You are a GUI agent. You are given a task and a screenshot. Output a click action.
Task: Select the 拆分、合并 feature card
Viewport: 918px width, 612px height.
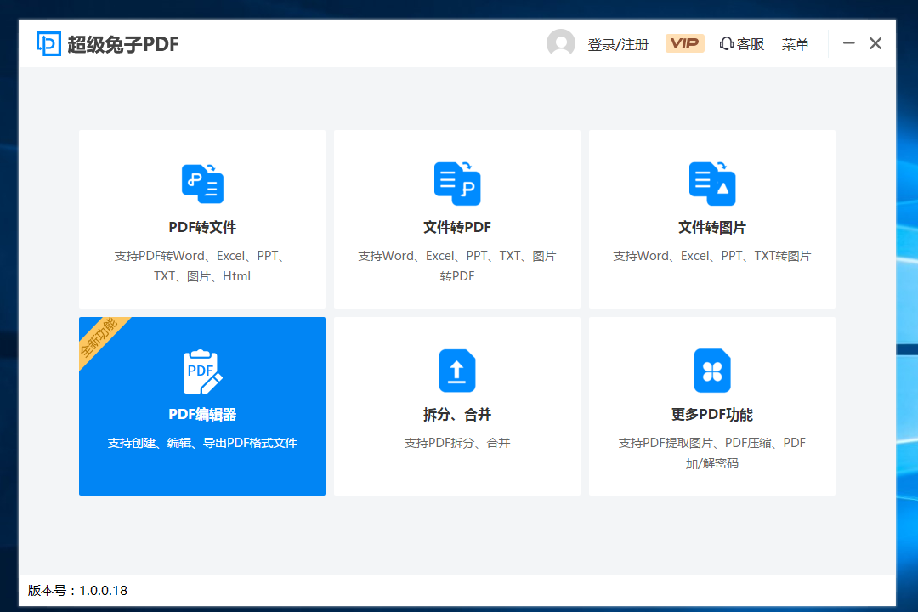456,405
